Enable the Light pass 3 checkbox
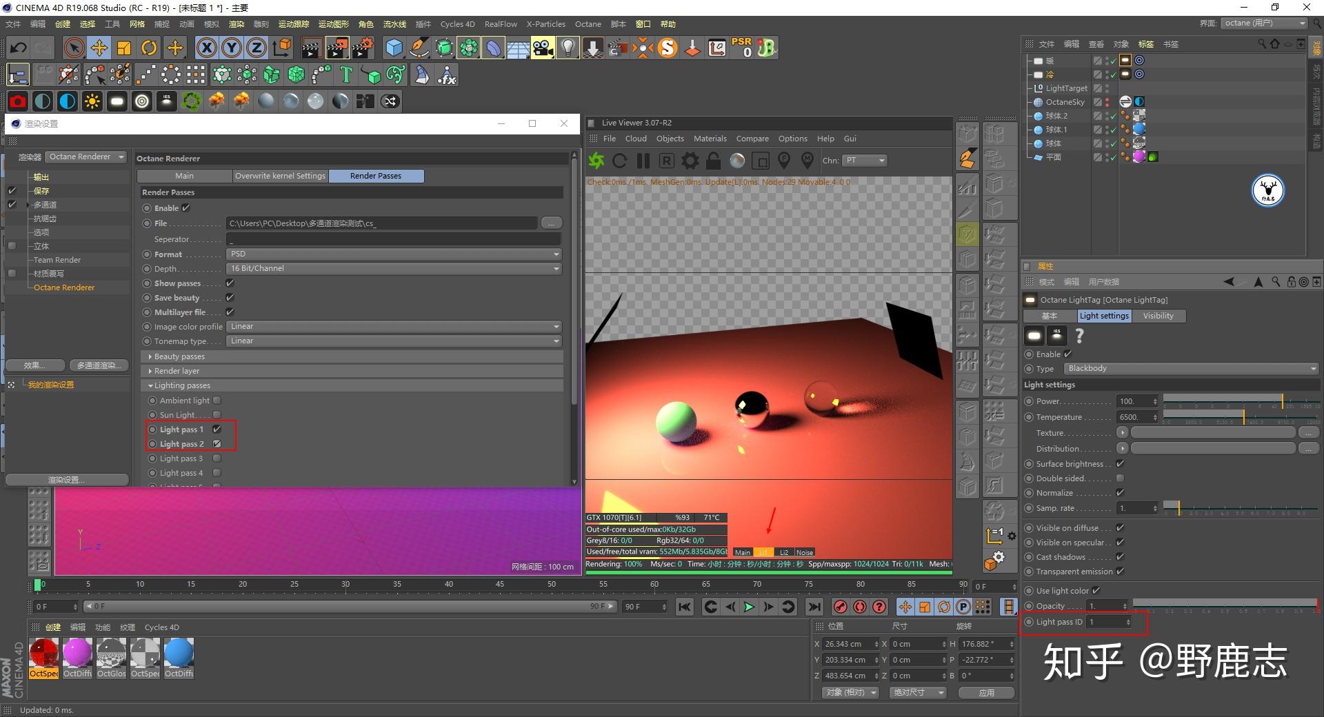1324x717 pixels. tap(217, 458)
